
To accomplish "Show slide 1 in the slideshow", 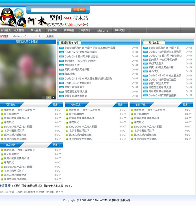I will pos(44,97).
